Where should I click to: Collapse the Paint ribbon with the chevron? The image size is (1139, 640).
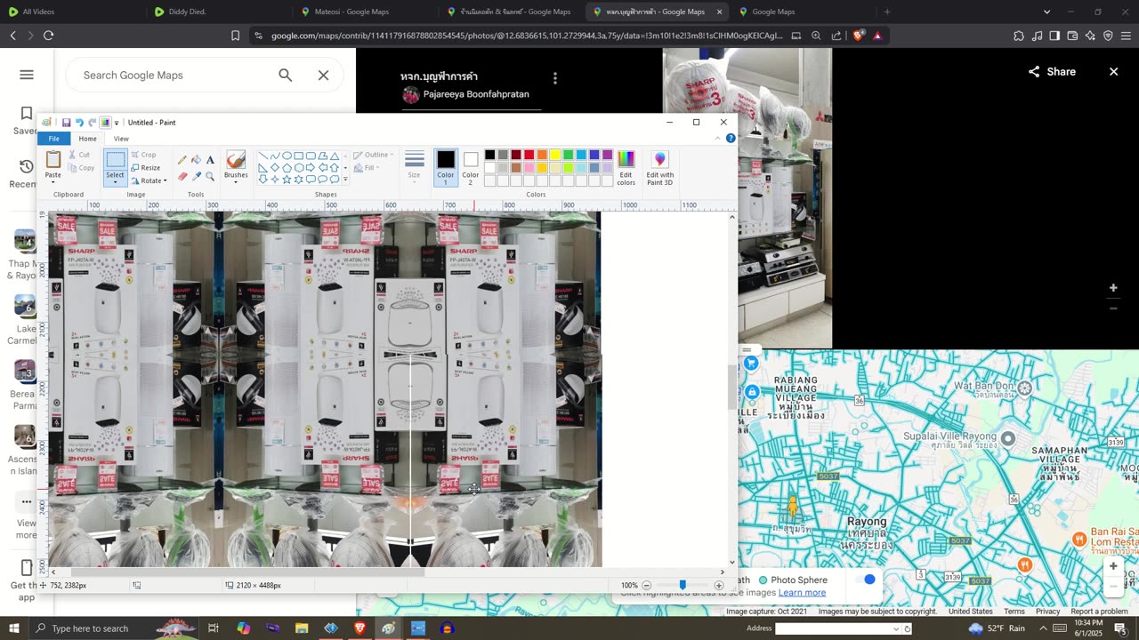(718, 139)
